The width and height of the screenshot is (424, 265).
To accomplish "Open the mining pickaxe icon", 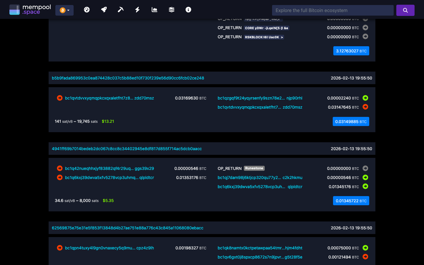I will click(120, 9).
